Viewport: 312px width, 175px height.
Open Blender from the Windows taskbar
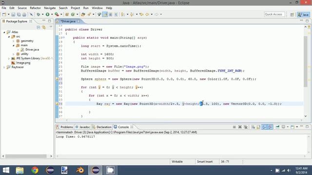80,170
